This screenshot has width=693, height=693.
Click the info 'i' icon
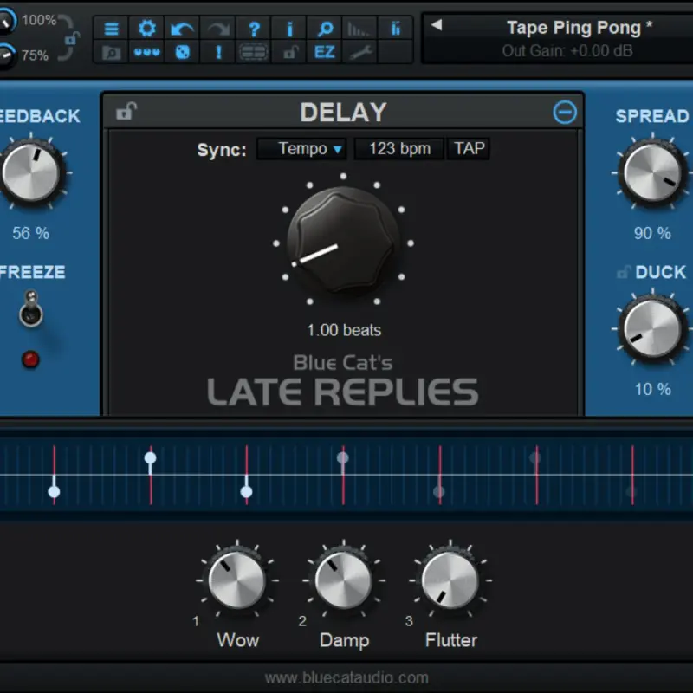289,29
